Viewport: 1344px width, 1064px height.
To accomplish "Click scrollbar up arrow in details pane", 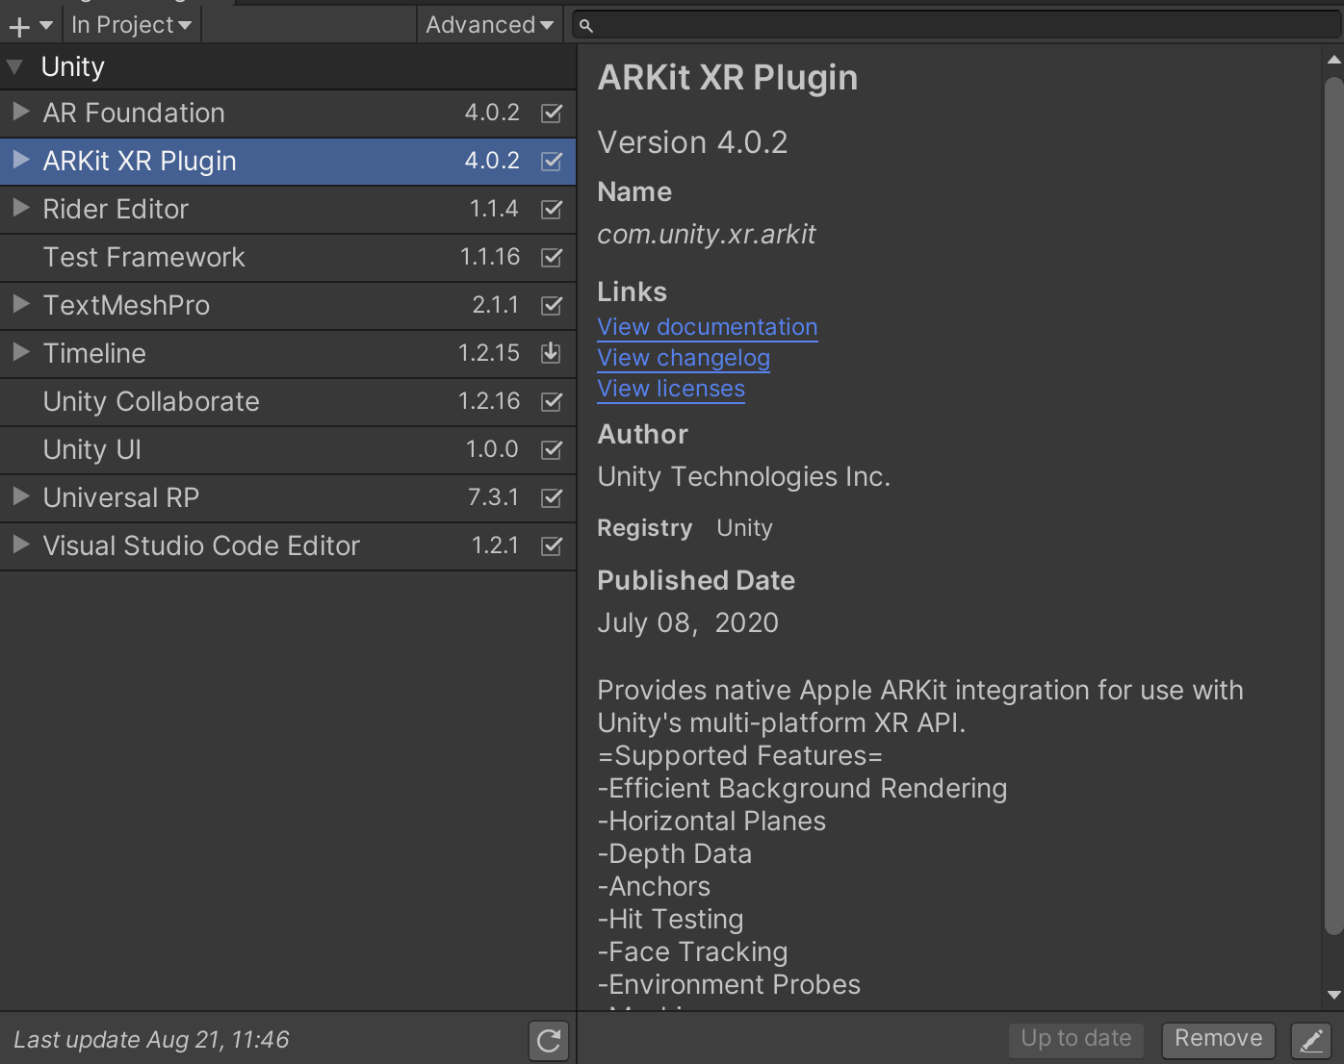I will click(x=1333, y=60).
